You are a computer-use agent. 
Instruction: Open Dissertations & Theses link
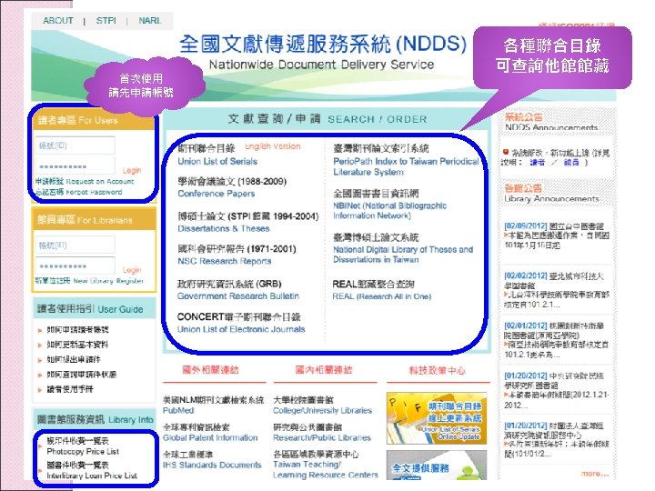point(224,228)
